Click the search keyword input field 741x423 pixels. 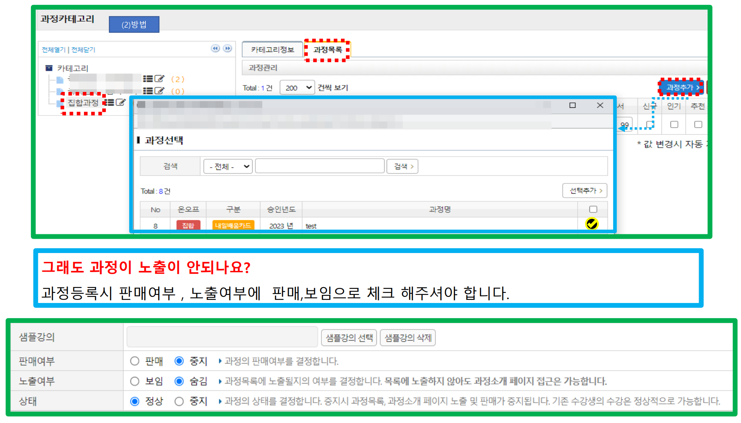pyautogui.click(x=320, y=166)
